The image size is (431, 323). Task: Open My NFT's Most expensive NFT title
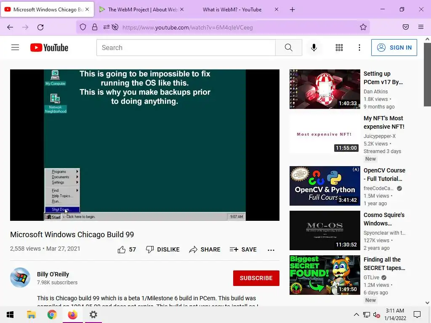pyautogui.click(x=384, y=122)
